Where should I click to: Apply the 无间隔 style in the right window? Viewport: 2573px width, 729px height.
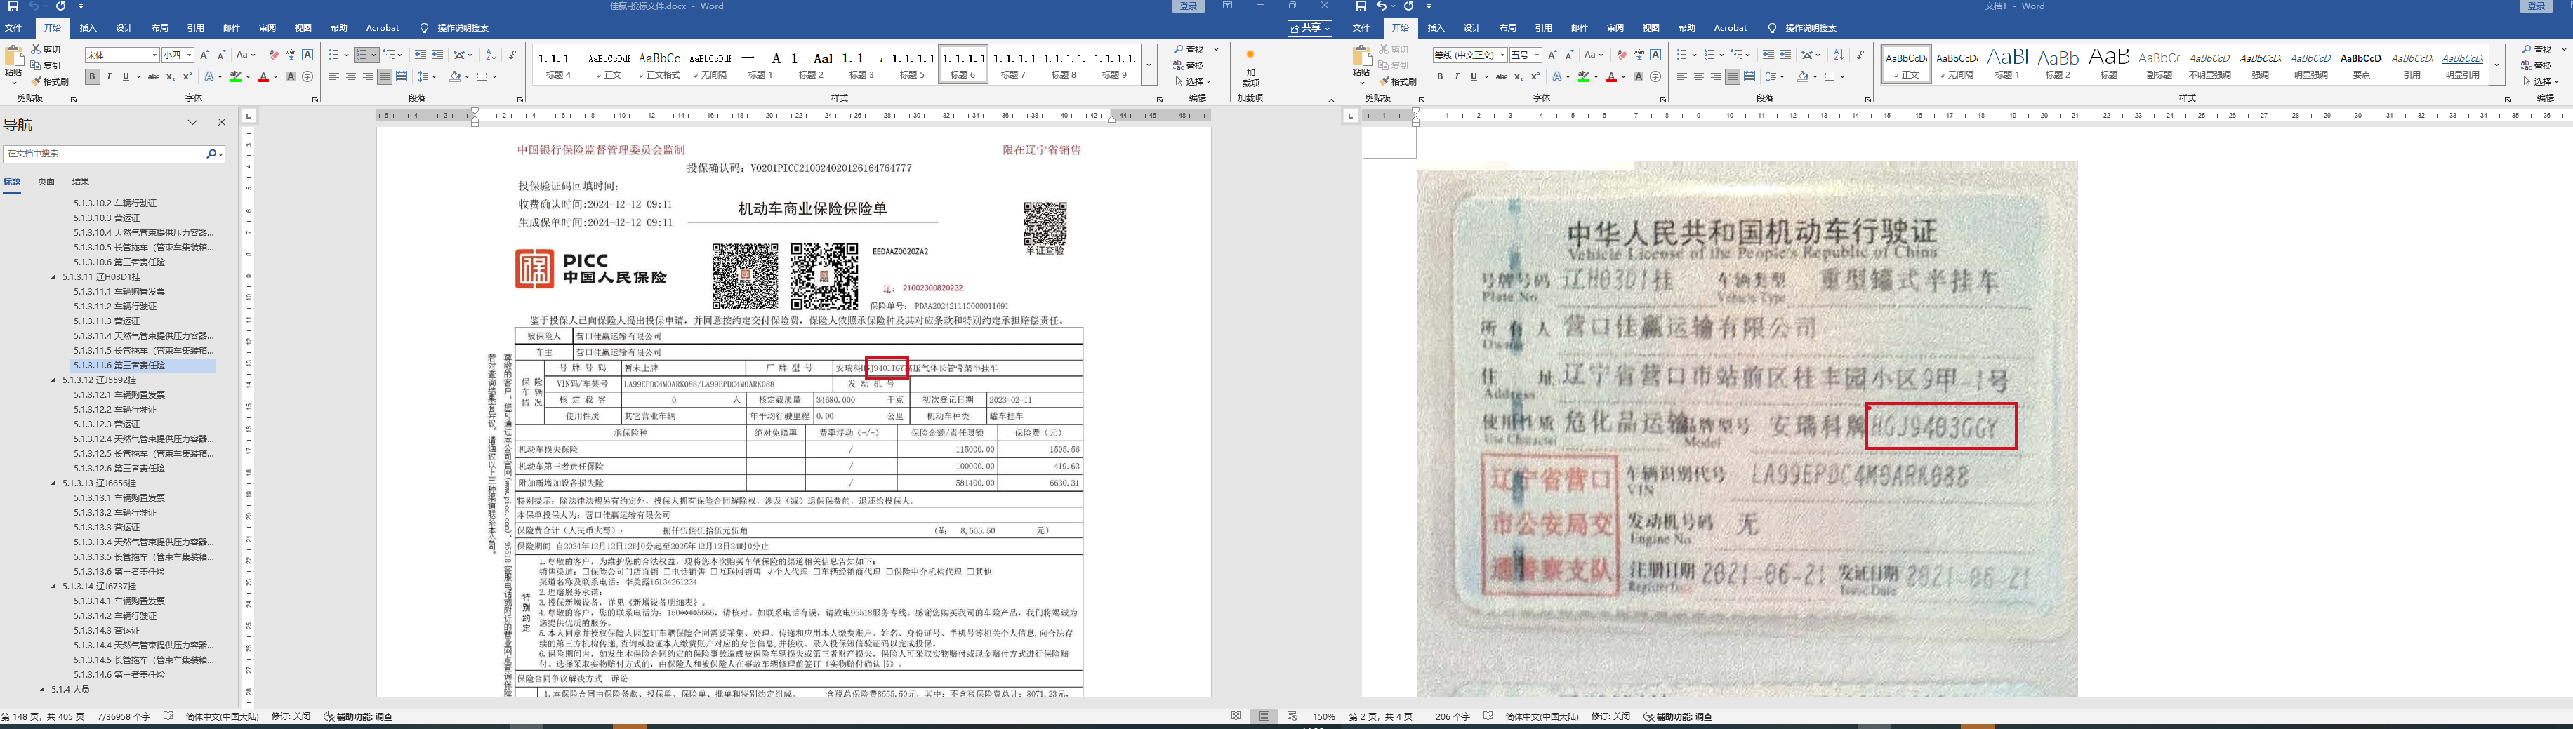(1957, 64)
